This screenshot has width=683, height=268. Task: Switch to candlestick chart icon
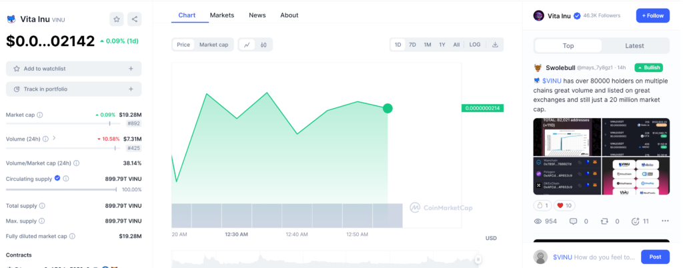(x=264, y=45)
